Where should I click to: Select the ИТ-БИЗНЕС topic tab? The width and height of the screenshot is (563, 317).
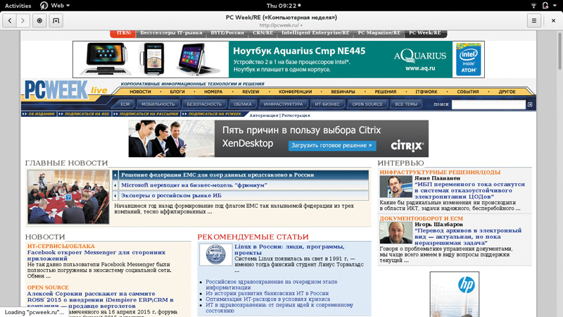(x=327, y=104)
